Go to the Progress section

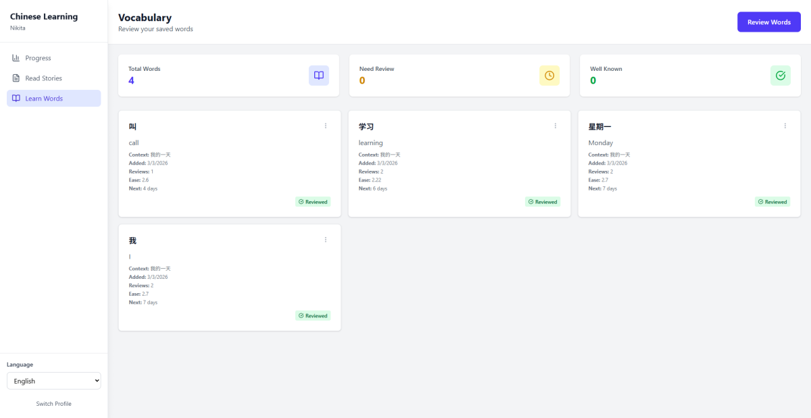click(x=38, y=58)
